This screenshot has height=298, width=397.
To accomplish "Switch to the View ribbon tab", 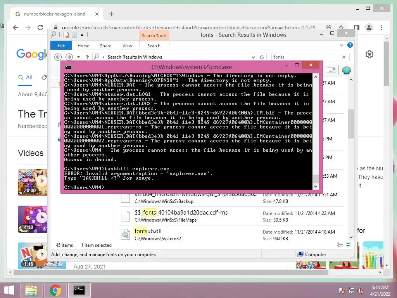I will 127,46.
